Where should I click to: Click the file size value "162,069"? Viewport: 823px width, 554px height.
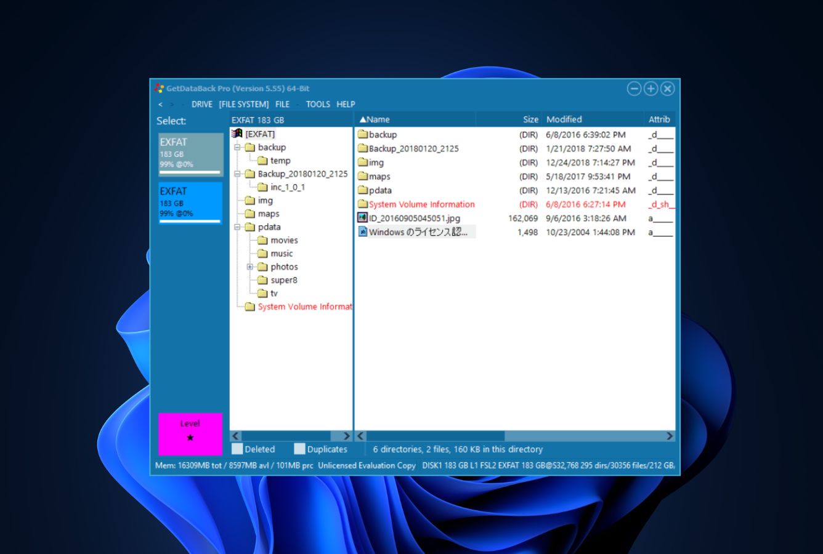(523, 218)
